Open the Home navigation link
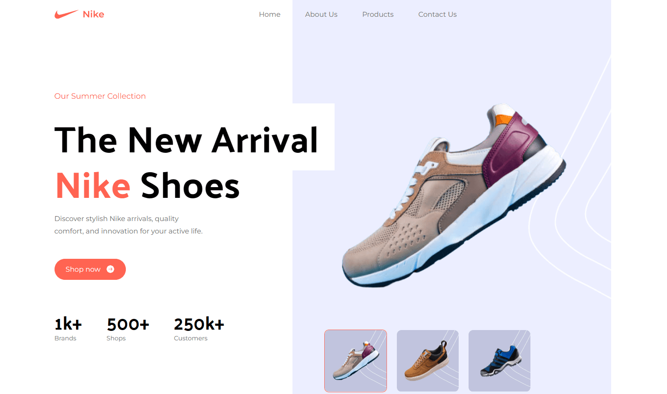Viewport: 667px width, 394px height. (x=270, y=14)
